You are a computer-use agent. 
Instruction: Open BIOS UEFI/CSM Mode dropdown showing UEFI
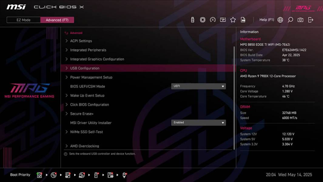(198, 86)
